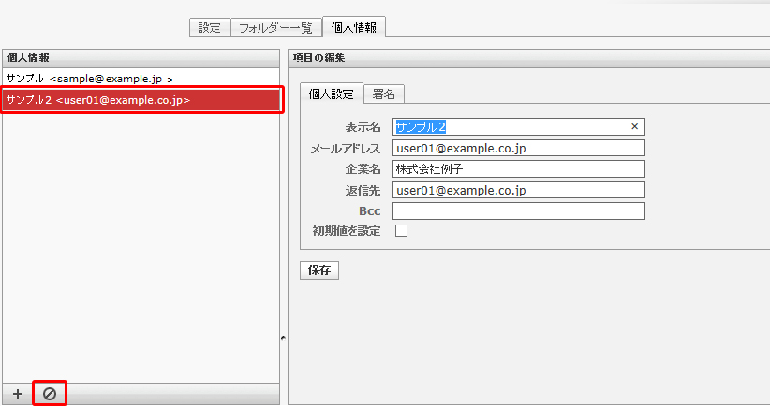Toggle the 初期値を設定 checkbox
The image size is (770, 406).
click(401, 230)
